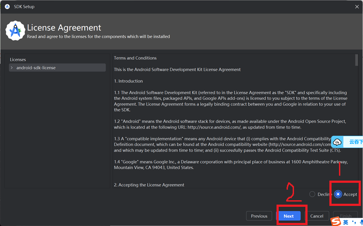Click the '1. Introduction' section heading
Viewport: 363px width, 226px height.
point(128,81)
